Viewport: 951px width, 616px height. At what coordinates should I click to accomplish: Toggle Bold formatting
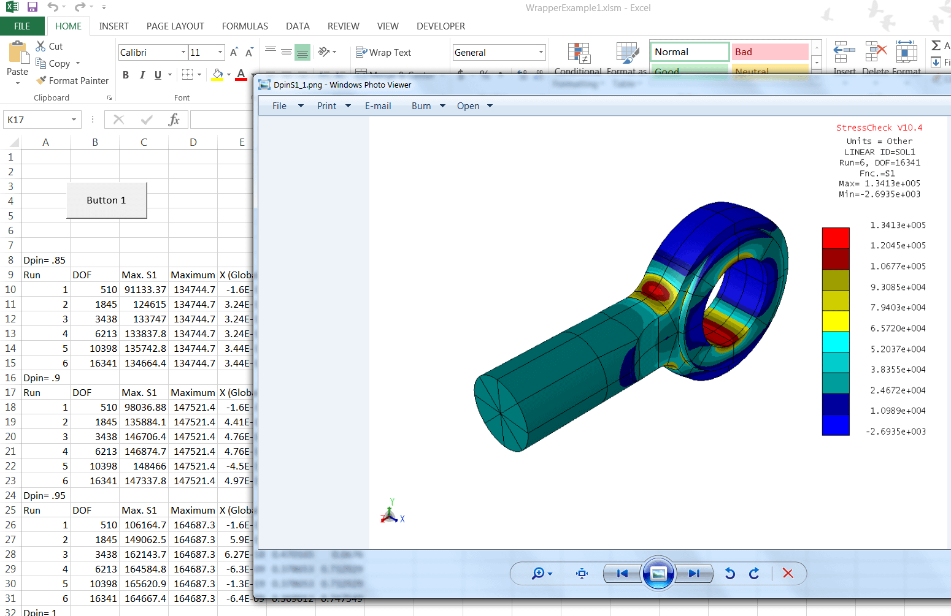pos(126,75)
